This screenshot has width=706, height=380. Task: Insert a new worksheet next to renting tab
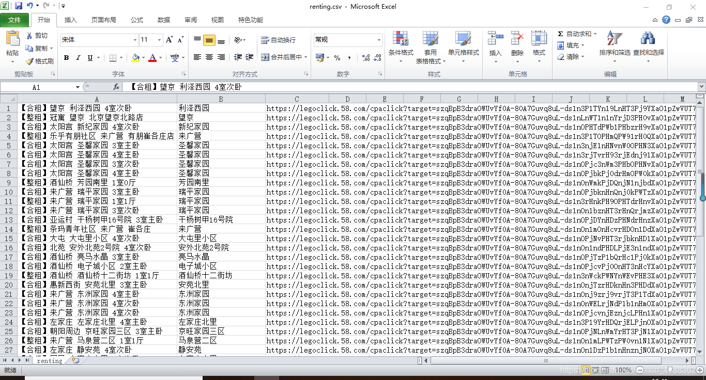click(x=75, y=360)
